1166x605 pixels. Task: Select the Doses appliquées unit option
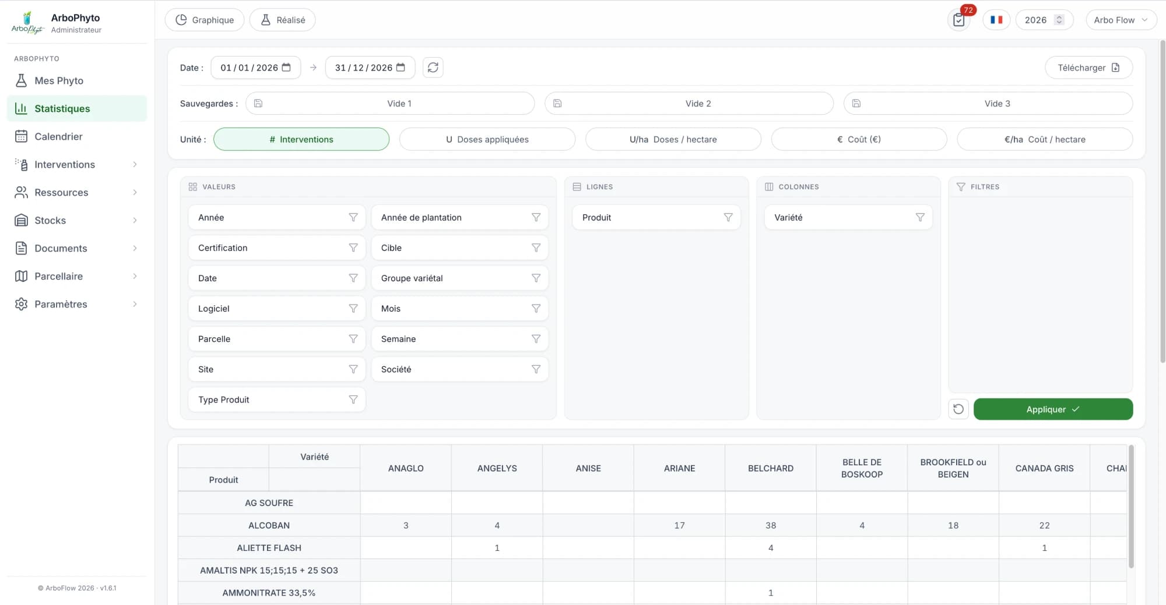487,139
